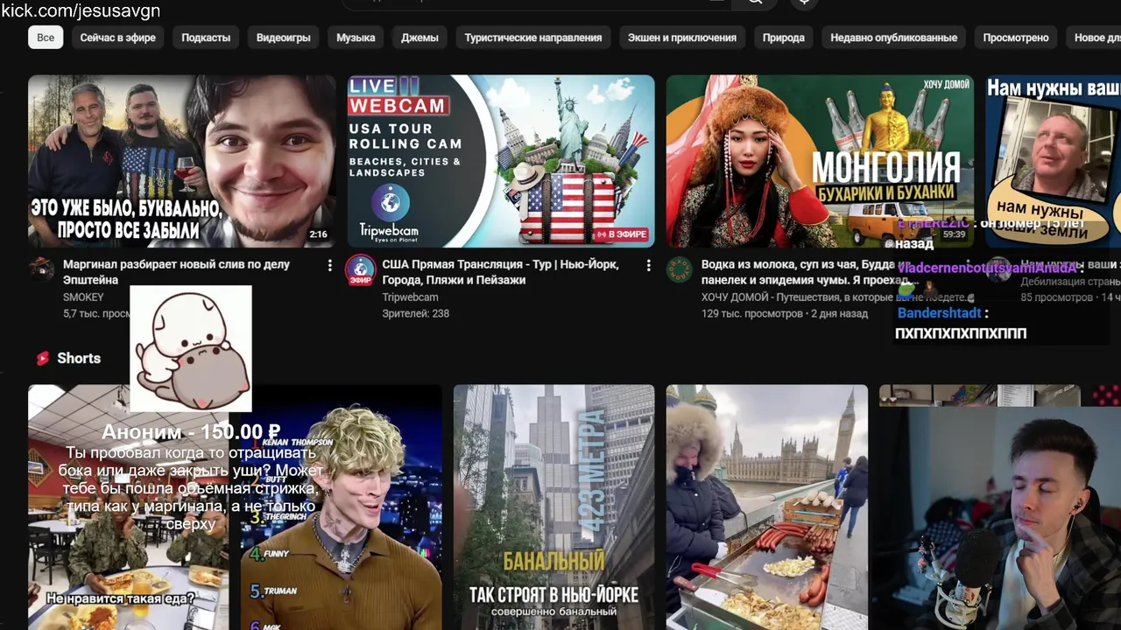Click the 2:16 duration badge on thumbnail

pyautogui.click(x=318, y=234)
